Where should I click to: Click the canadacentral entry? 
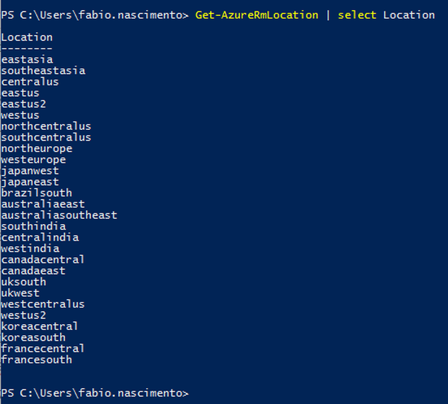43,260
